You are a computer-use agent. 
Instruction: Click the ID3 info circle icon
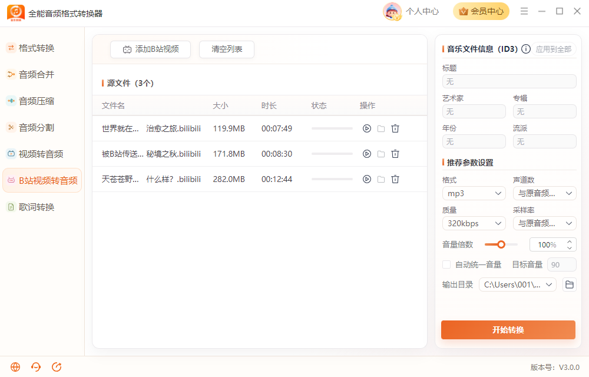[x=526, y=49]
